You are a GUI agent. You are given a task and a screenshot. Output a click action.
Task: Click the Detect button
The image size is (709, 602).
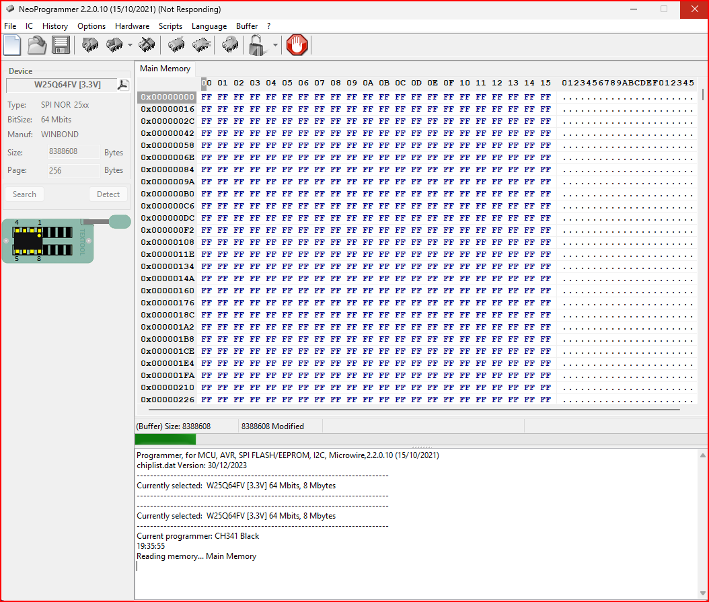108,194
